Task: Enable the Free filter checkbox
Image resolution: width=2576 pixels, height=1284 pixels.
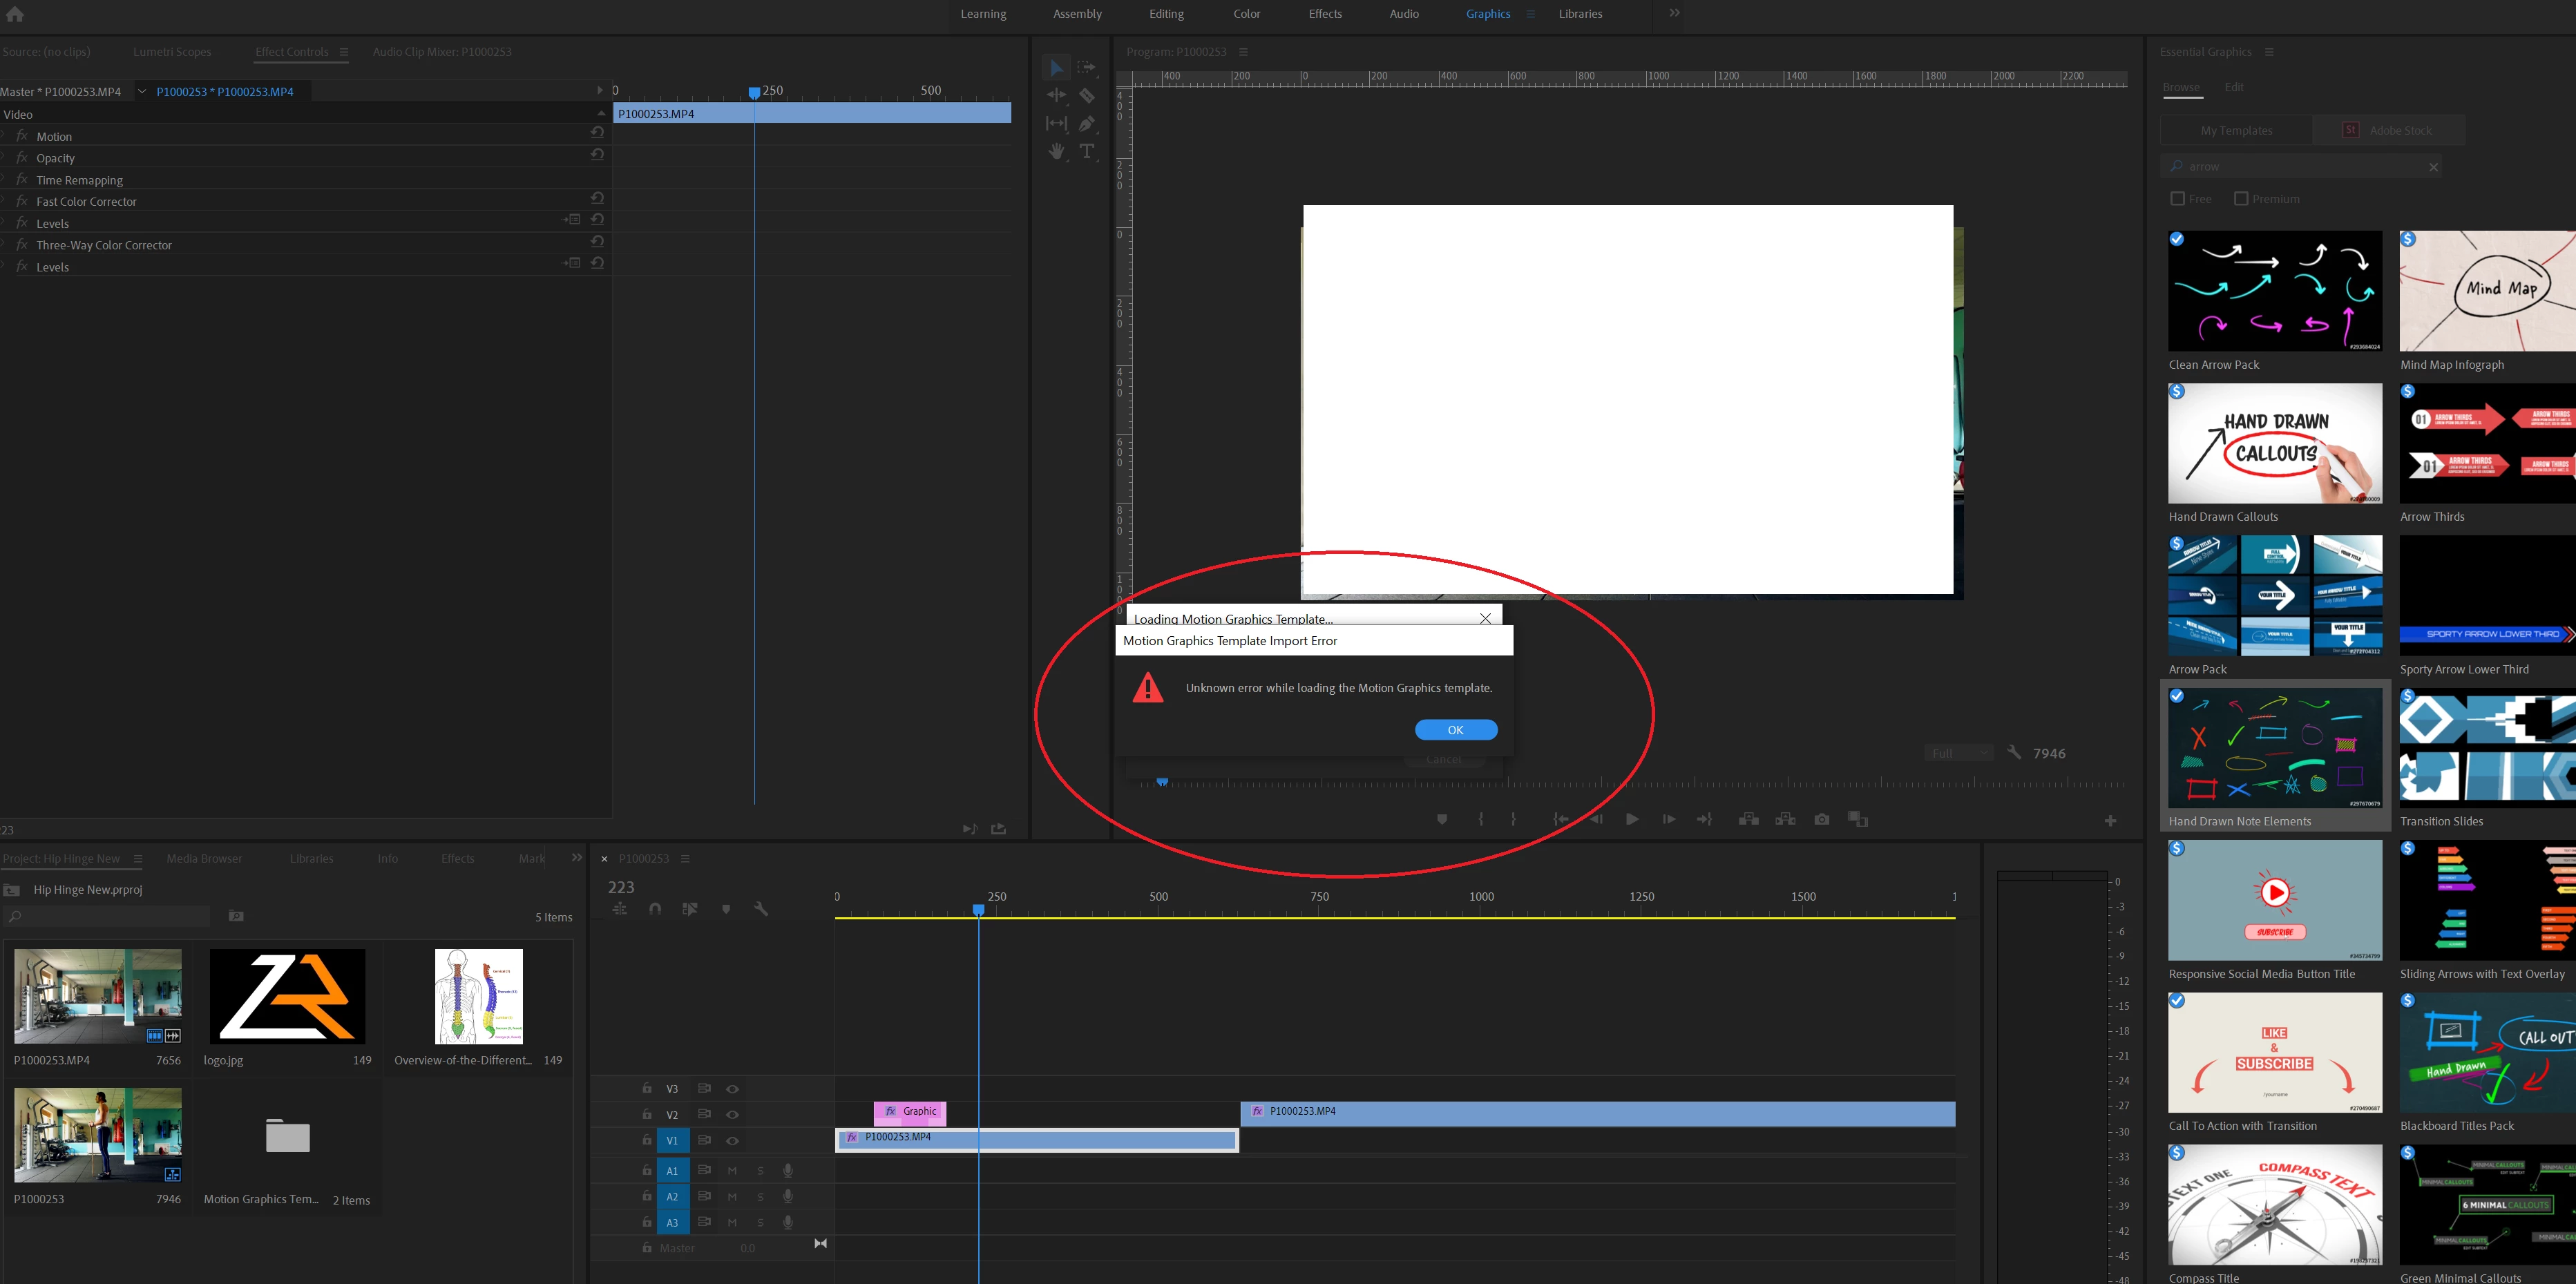Action: [x=2177, y=199]
